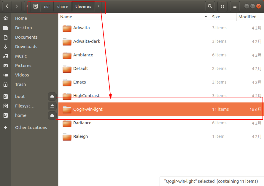This screenshot has width=264, height=186.
Task: Click the drive icon at the path bar start
Action: tap(35, 6)
